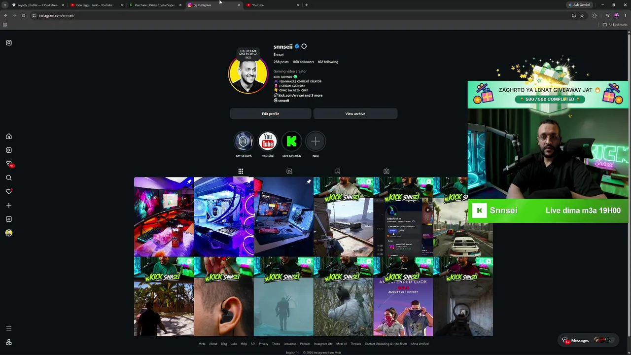This screenshot has height=355, width=631.
Task: Create a new post with plus icon
Action: (x=9, y=205)
